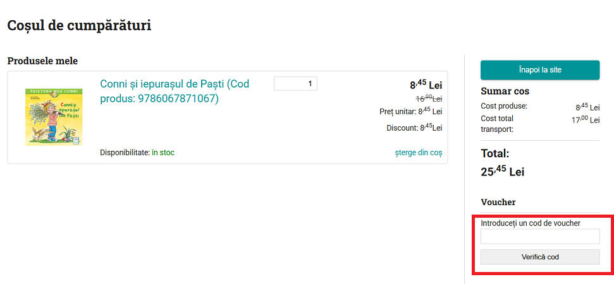614x284 pixels.
Task: Click the Discount amount text
Action: point(414,127)
